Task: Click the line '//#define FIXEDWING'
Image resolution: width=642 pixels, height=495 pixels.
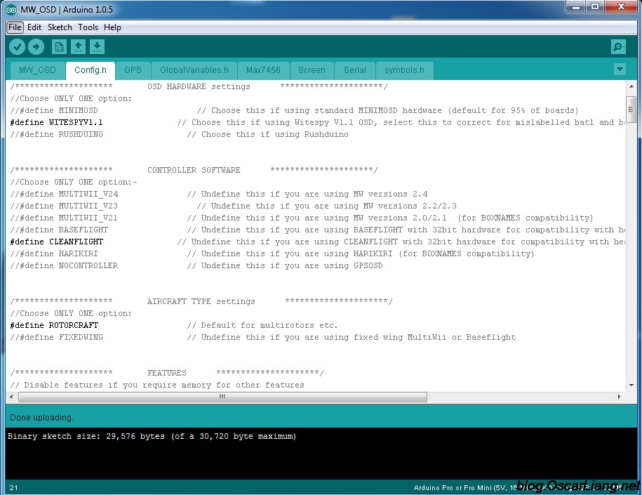Action: (x=57, y=337)
